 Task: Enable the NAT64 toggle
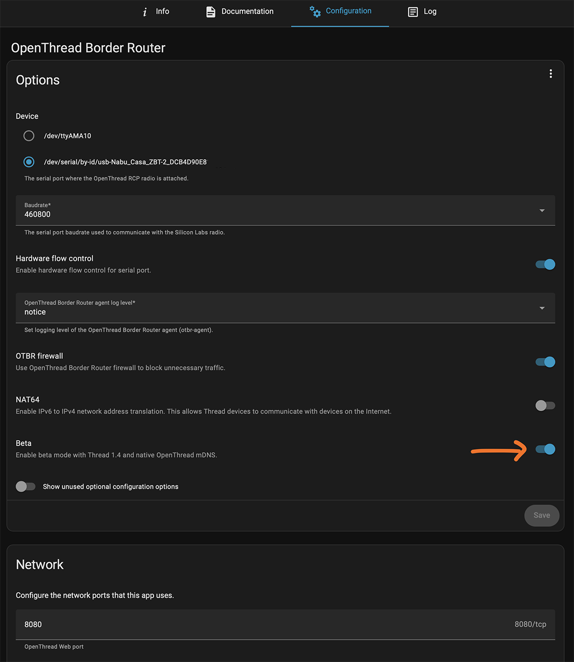coord(545,406)
